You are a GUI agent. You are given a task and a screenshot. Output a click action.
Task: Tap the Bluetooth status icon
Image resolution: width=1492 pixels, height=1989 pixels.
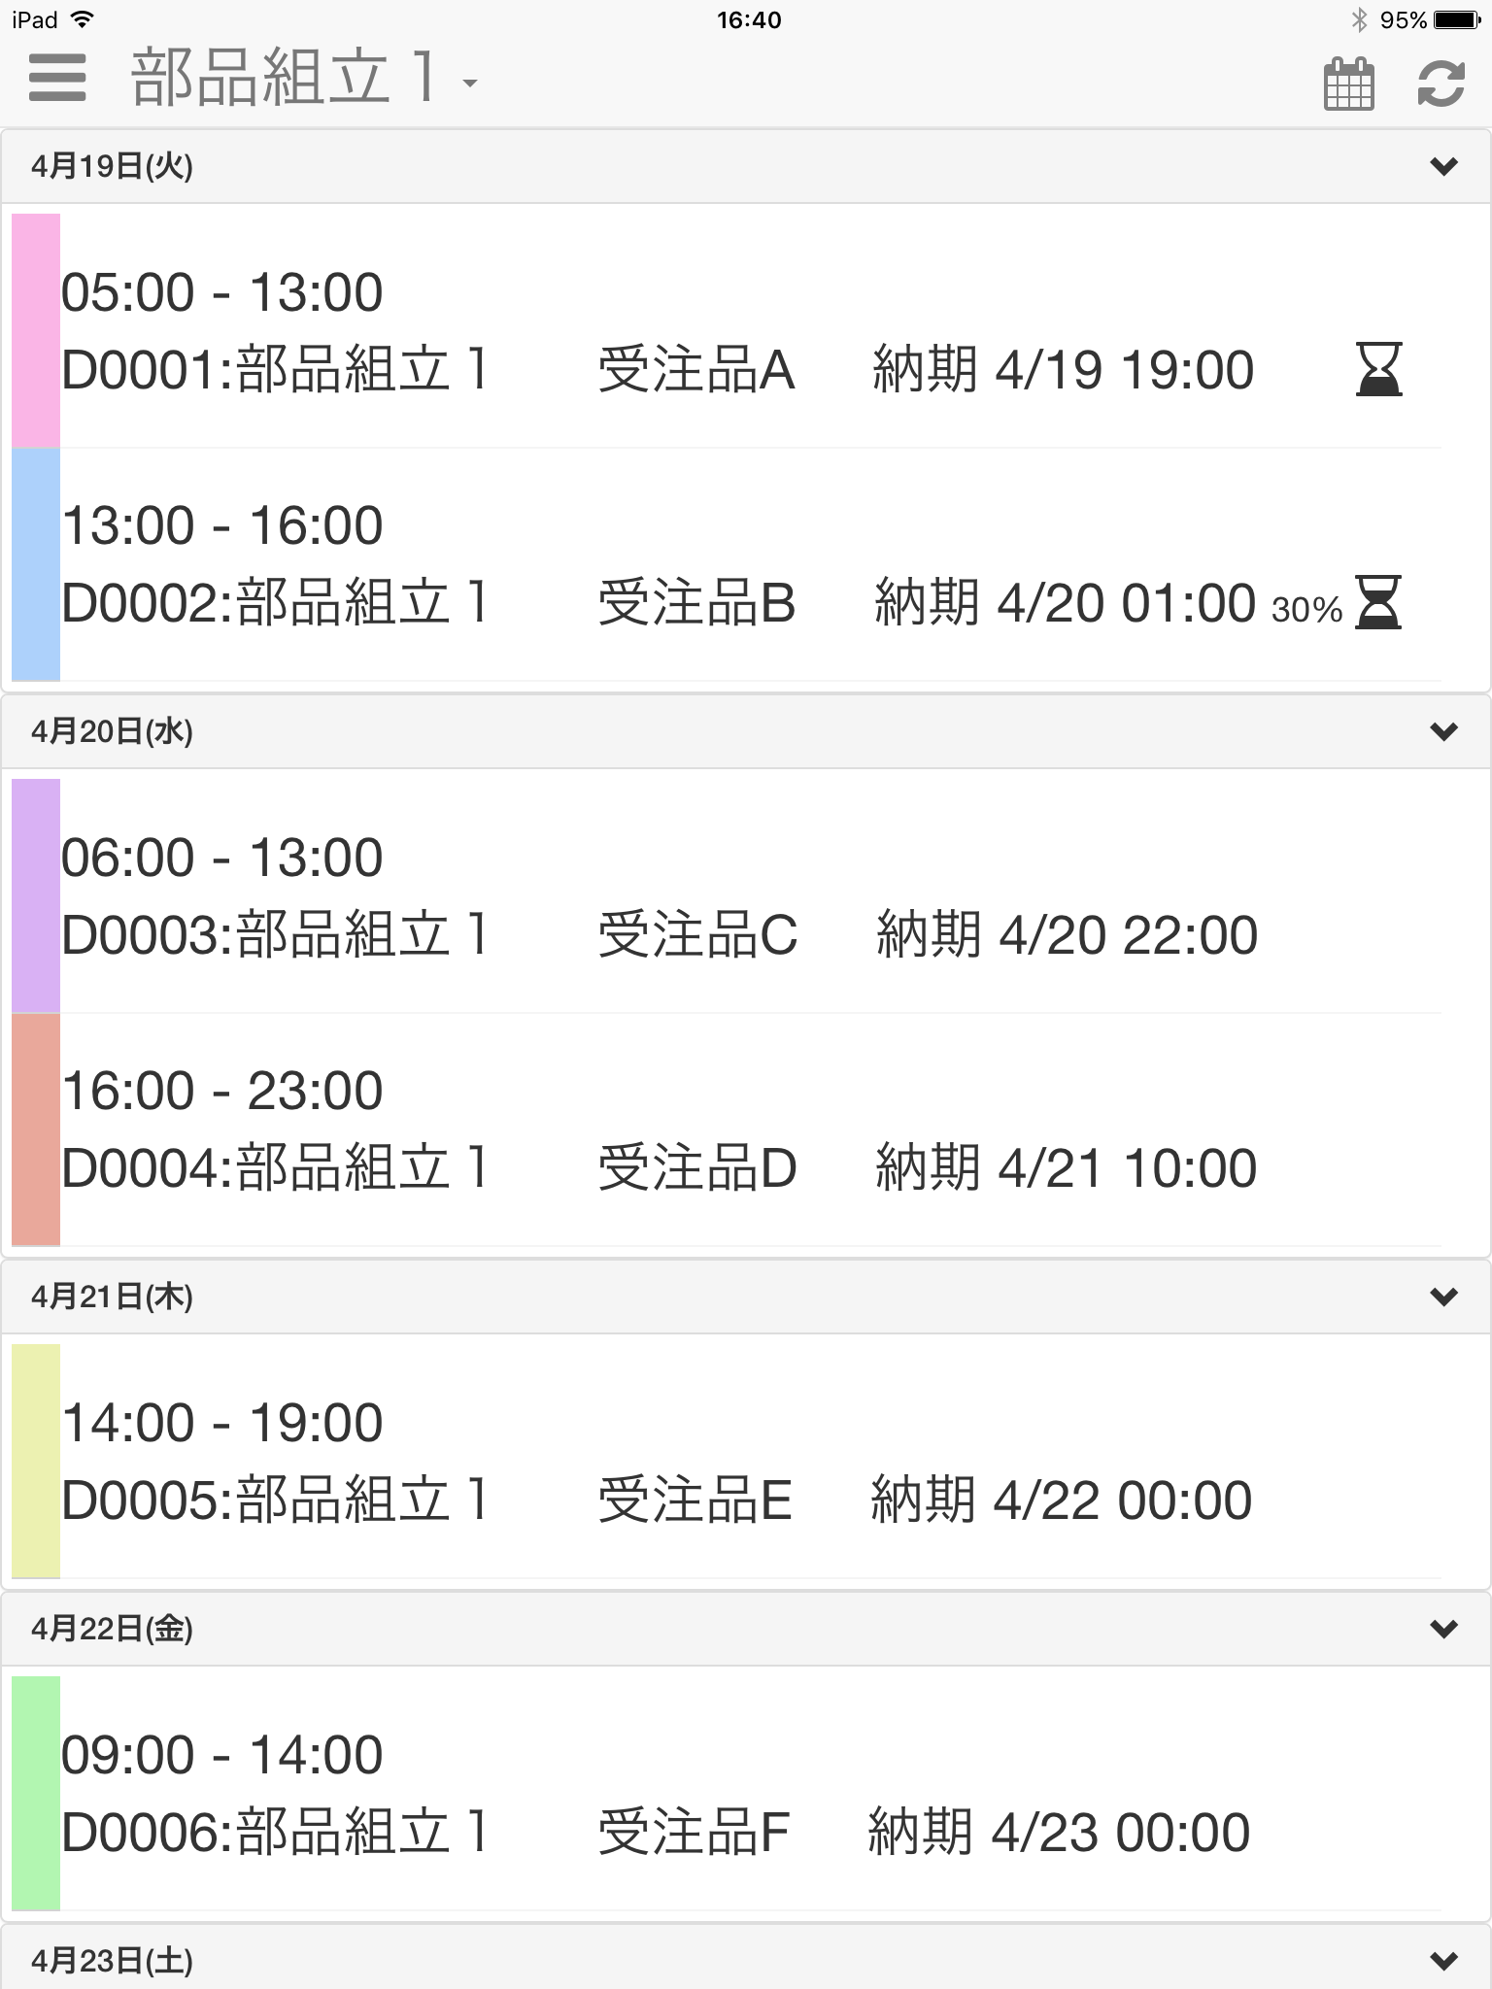tap(1359, 19)
